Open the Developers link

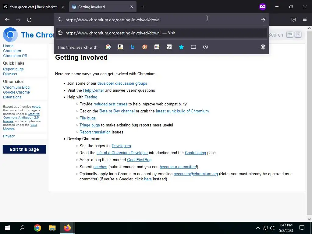pos(121,146)
